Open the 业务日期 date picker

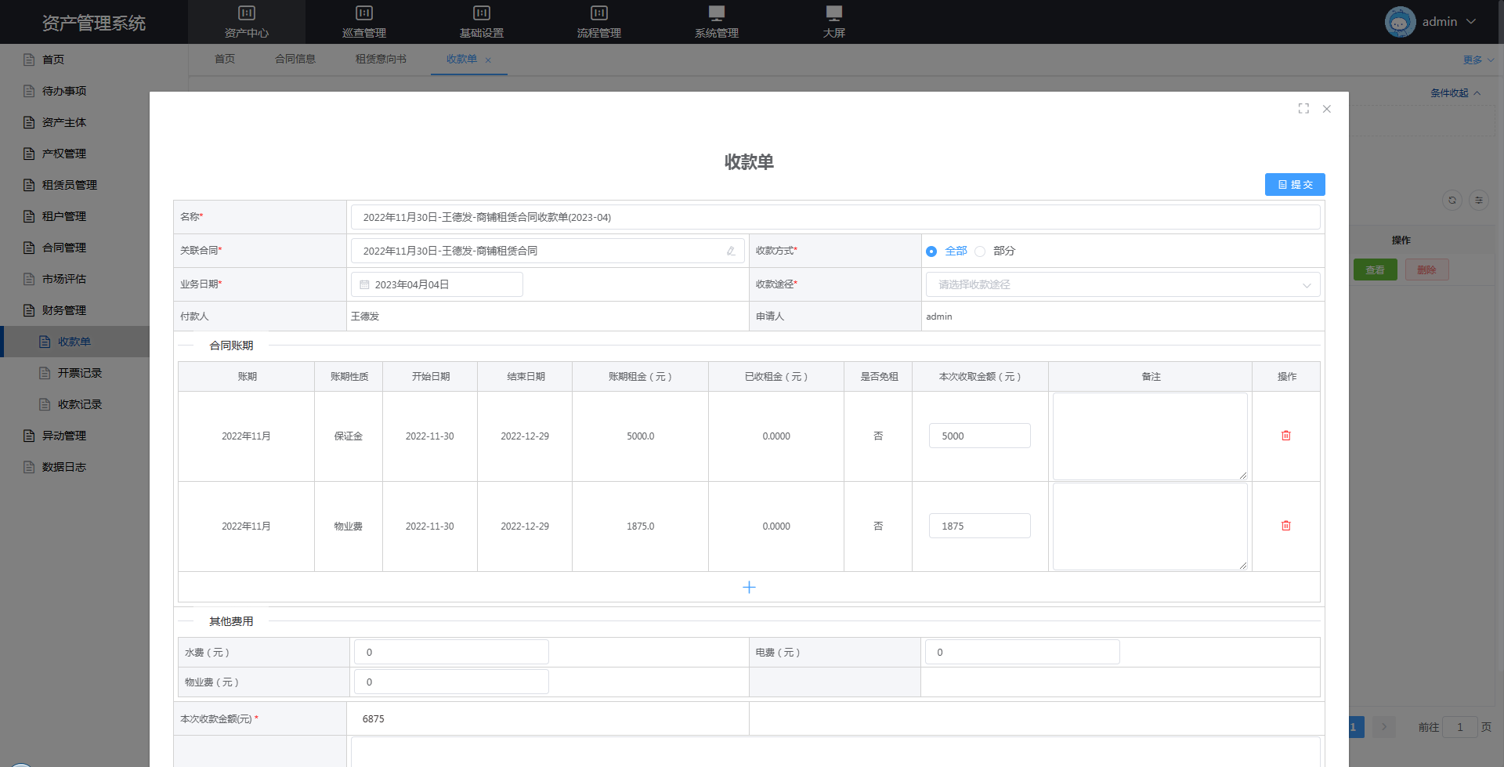437,284
